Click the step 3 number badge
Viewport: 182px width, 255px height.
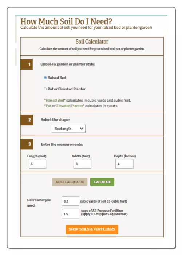pyautogui.click(x=27, y=144)
